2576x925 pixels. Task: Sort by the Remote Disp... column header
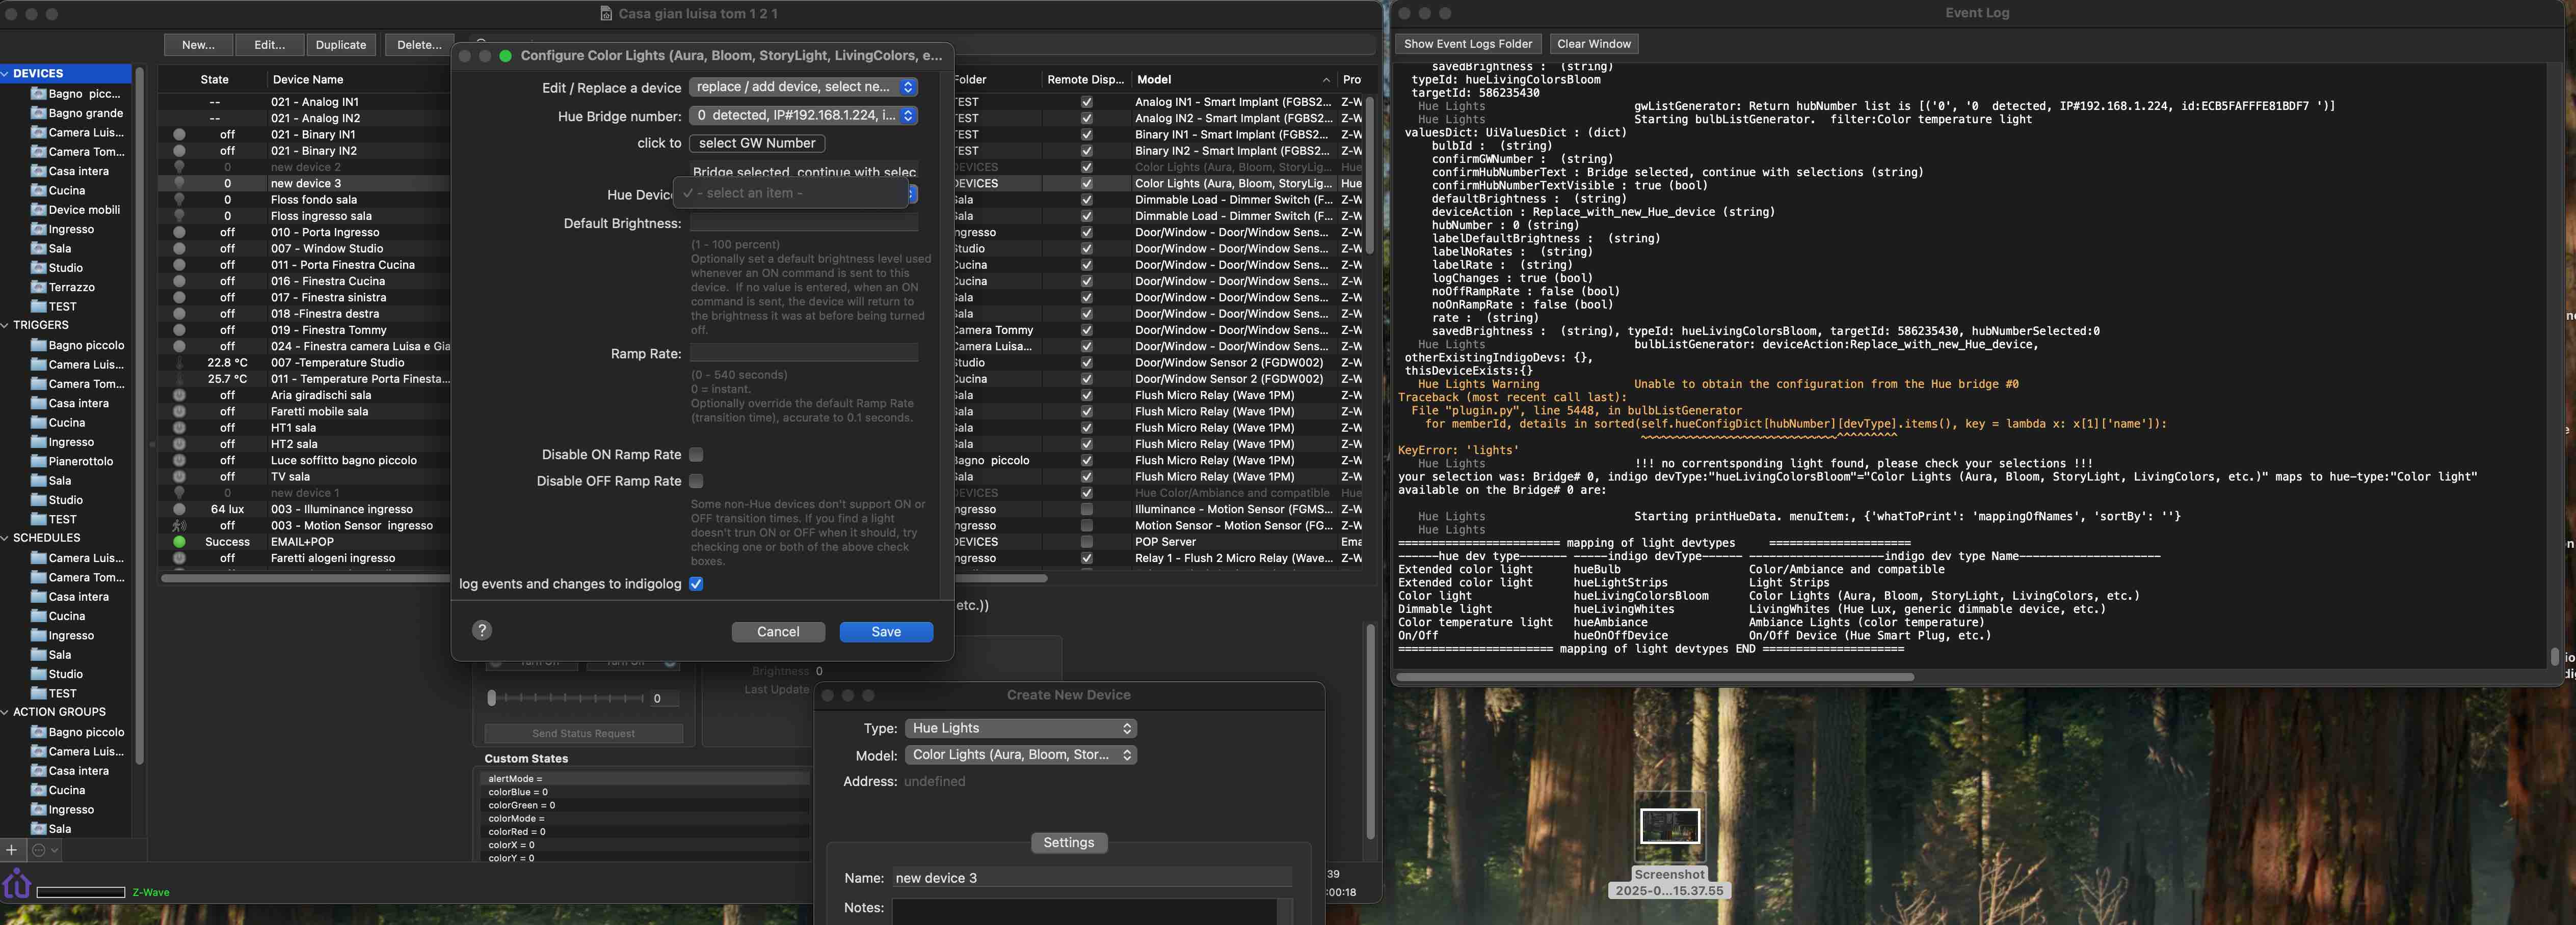pyautogui.click(x=1085, y=80)
